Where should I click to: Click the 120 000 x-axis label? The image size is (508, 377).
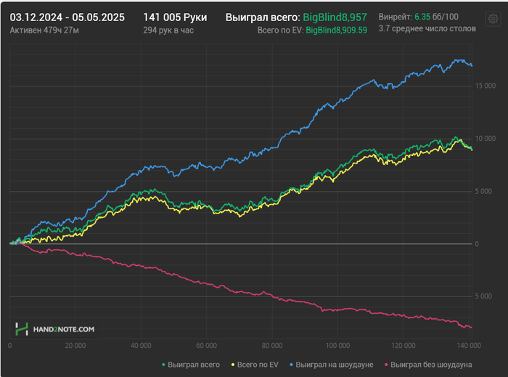[x=403, y=346]
